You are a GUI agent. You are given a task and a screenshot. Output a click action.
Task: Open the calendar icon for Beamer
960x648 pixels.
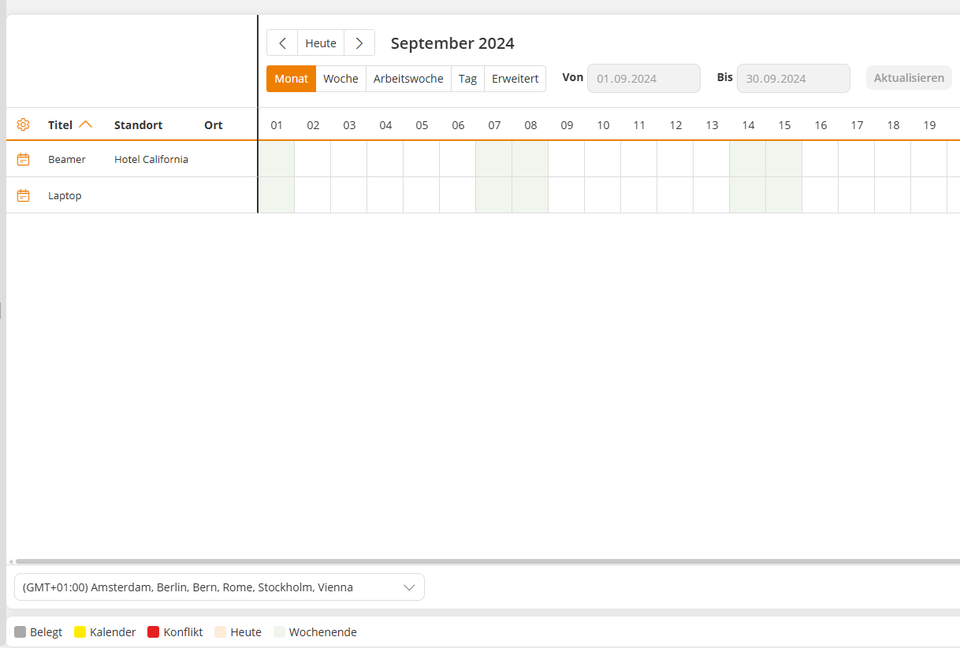click(x=23, y=159)
